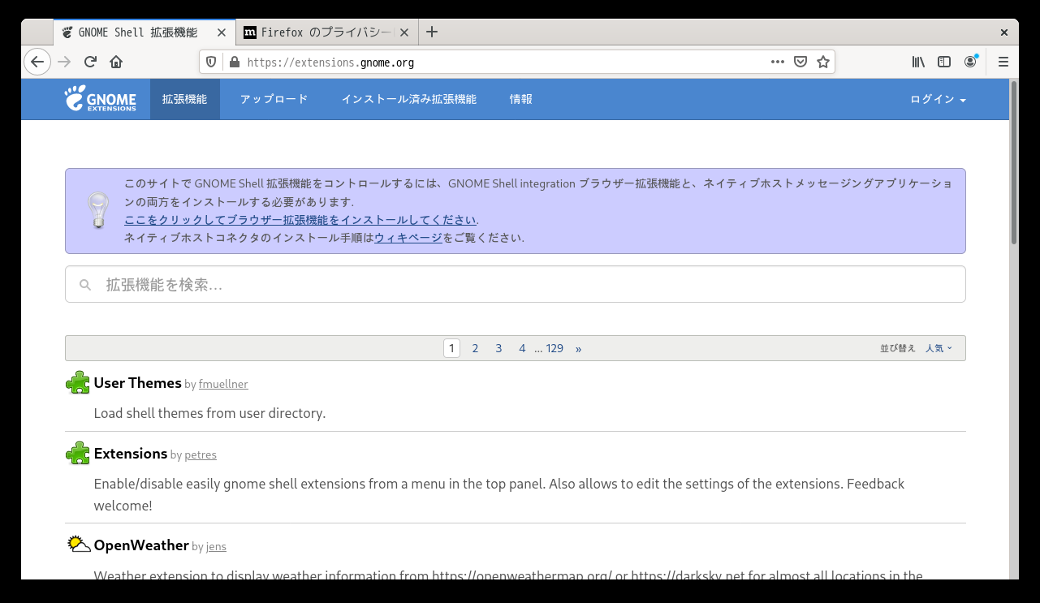Expand the ログイン dropdown

938,99
